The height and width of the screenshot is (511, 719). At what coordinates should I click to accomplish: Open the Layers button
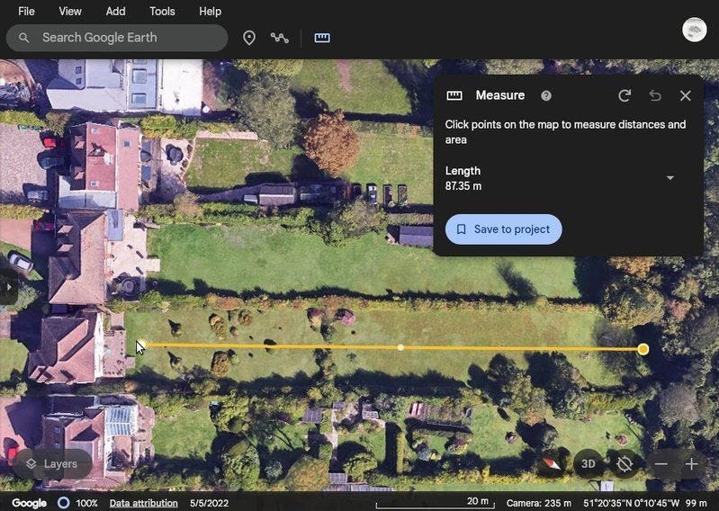point(52,464)
